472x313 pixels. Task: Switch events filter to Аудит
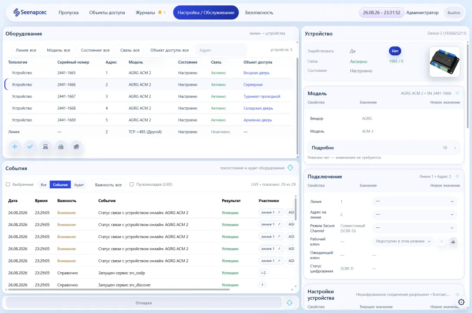[x=79, y=184]
